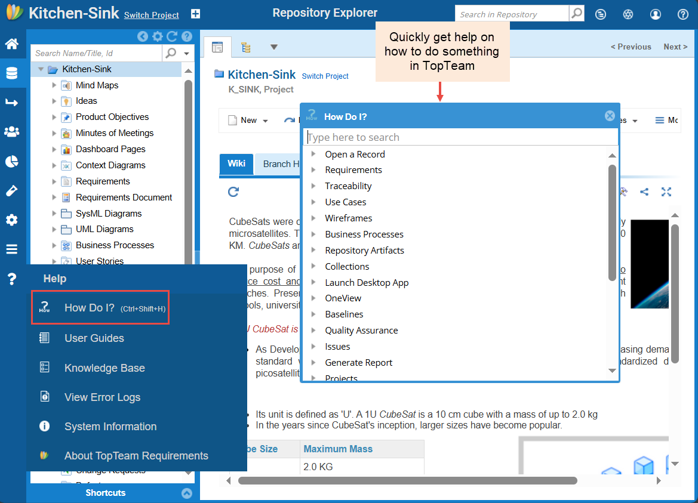Viewport: 698px width, 503px height.
Task: Open the list icon in the top header
Action: 601,14
